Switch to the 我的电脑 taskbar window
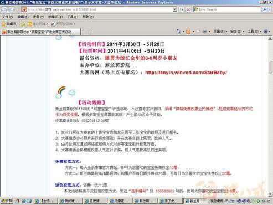The height and width of the screenshot is (205, 273). pyautogui.click(x=217, y=201)
